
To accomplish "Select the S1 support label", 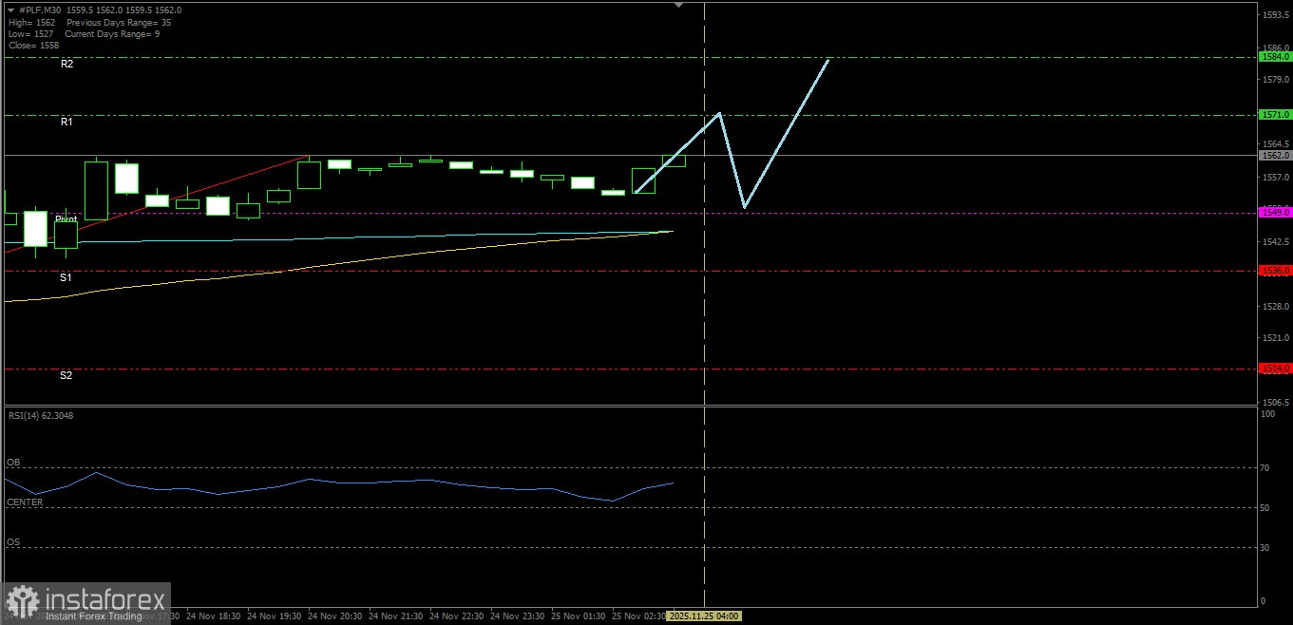I will (x=66, y=277).
